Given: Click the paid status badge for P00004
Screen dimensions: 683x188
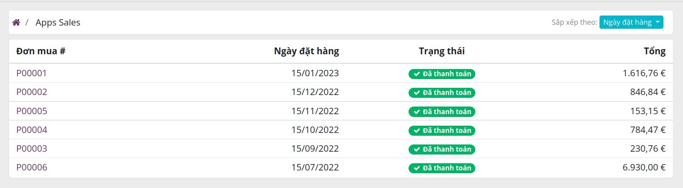Looking at the screenshot, I should pyautogui.click(x=442, y=131).
